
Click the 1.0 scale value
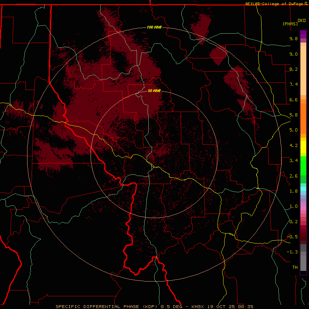click(x=294, y=206)
